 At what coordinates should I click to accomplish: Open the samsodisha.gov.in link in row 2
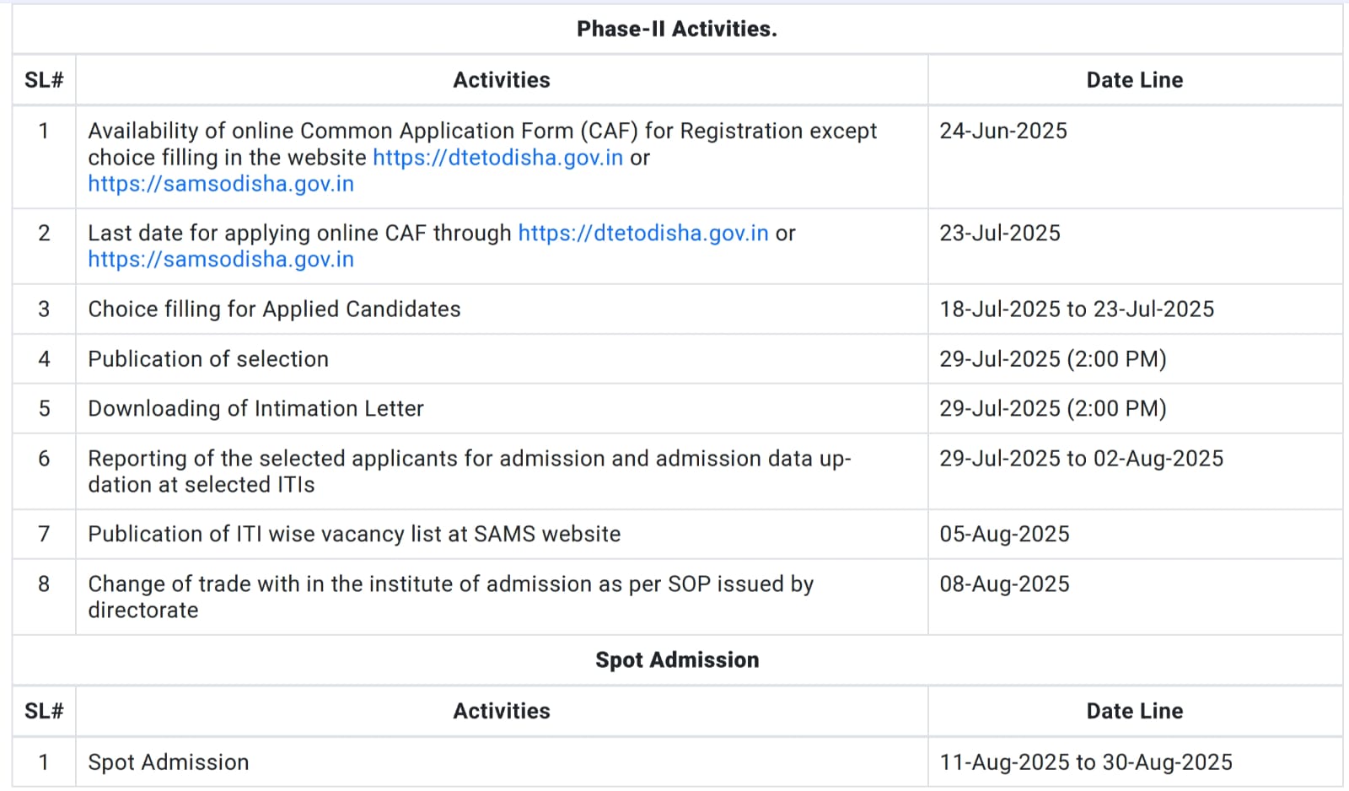[221, 259]
